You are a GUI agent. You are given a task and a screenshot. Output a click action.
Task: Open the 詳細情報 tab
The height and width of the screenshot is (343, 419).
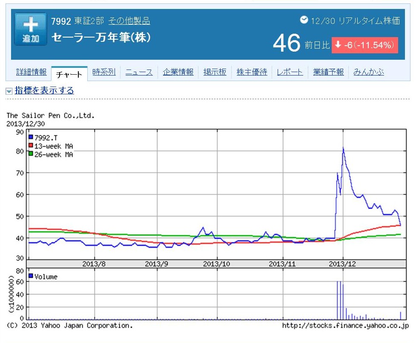(x=31, y=72)
